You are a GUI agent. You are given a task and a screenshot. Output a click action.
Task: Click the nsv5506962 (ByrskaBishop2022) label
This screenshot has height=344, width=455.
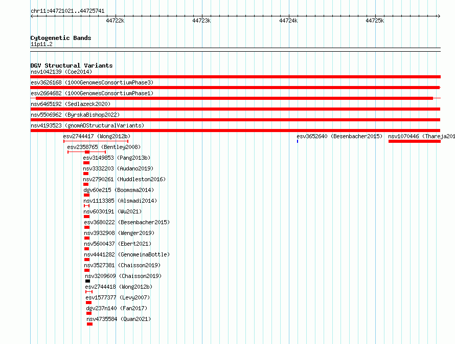coord(75,115)
